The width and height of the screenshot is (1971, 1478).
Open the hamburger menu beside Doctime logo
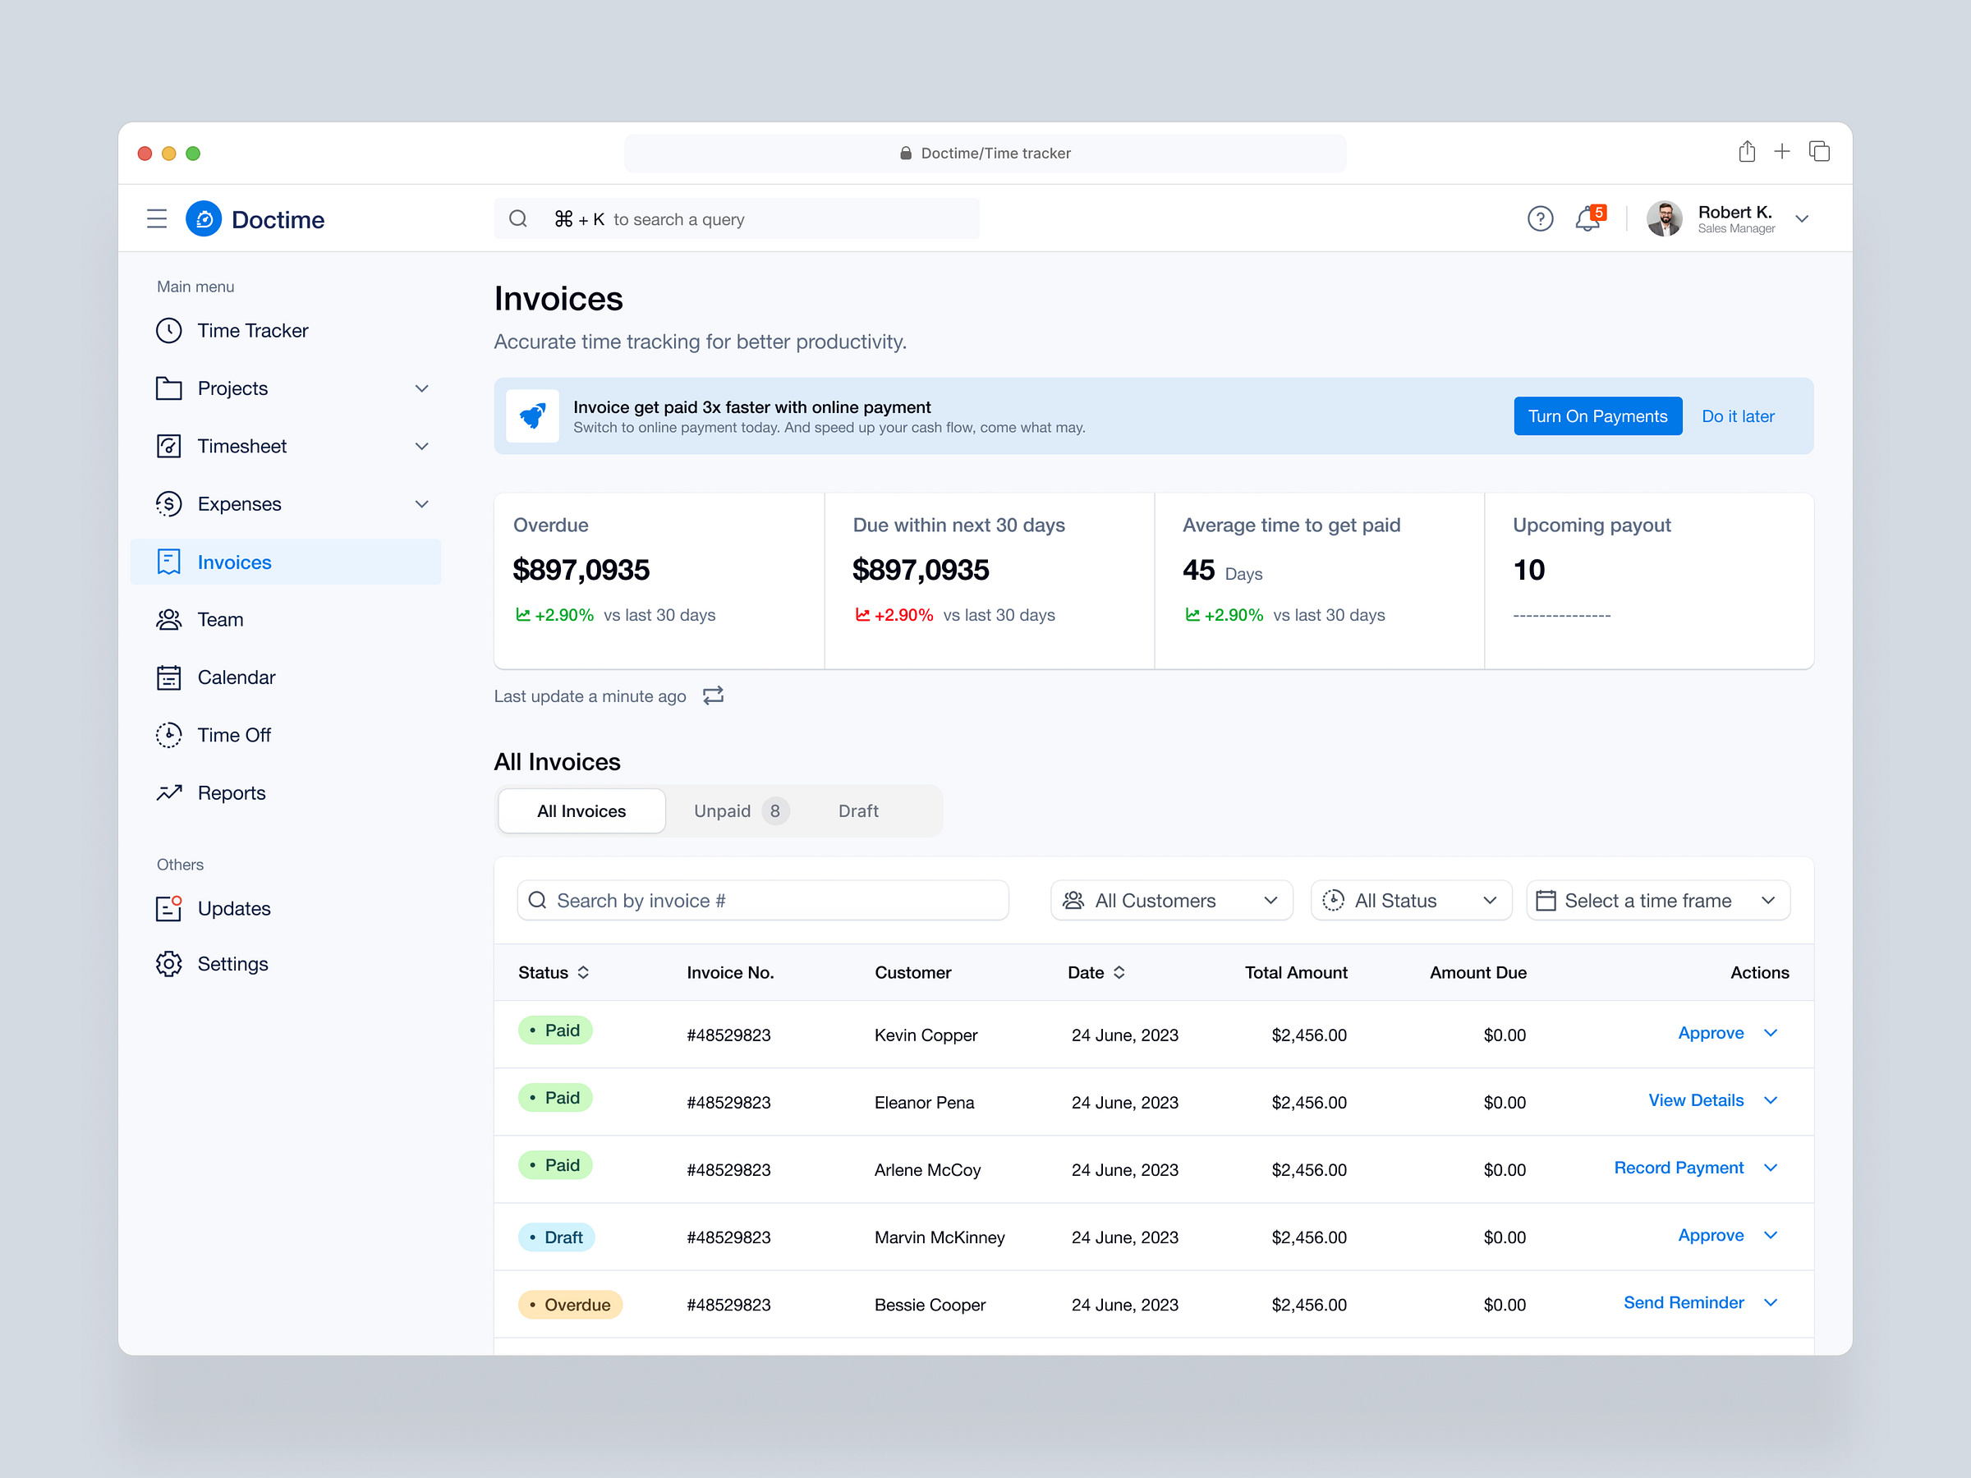click(x=157, y=218)
